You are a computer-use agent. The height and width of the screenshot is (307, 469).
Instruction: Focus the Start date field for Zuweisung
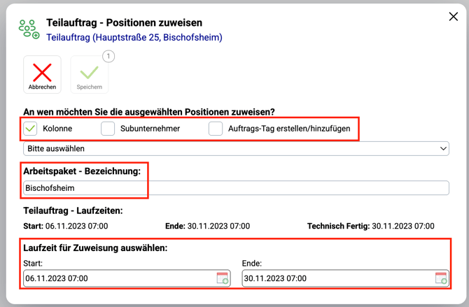pos(119,278)
